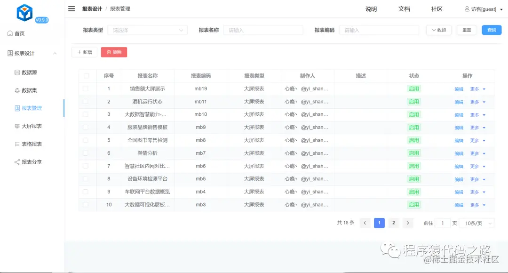Click the blue 查询 search button
The width and height of the screenshot is (508, 273).
click(492, 30)
